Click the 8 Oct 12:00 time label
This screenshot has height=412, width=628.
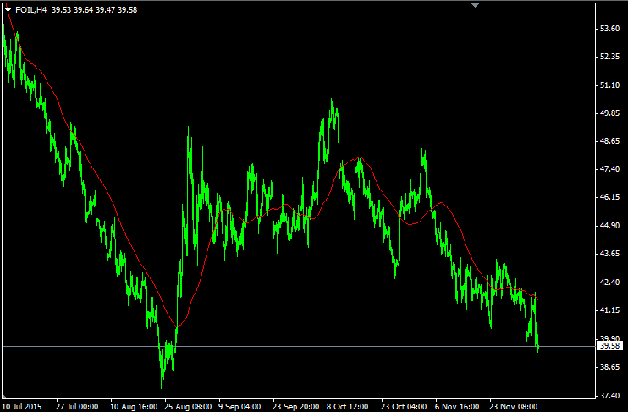[x=348, y=407]
